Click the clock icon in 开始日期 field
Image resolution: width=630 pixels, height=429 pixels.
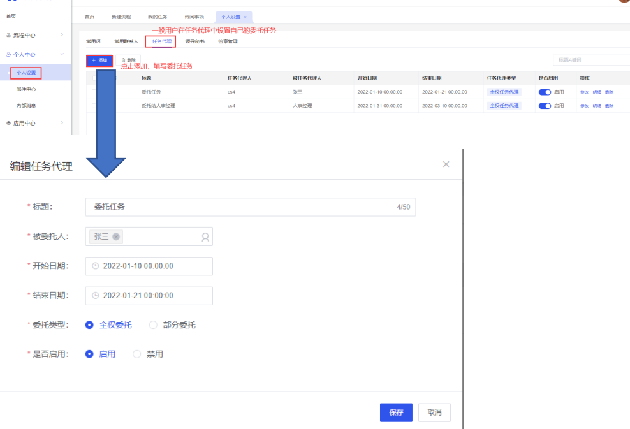click(96, 266)
